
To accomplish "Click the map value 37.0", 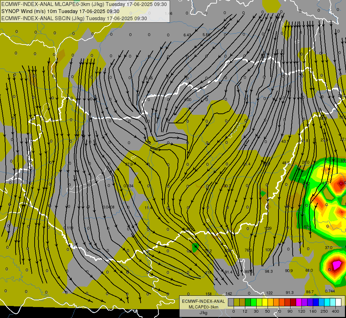I will [329, 248].
